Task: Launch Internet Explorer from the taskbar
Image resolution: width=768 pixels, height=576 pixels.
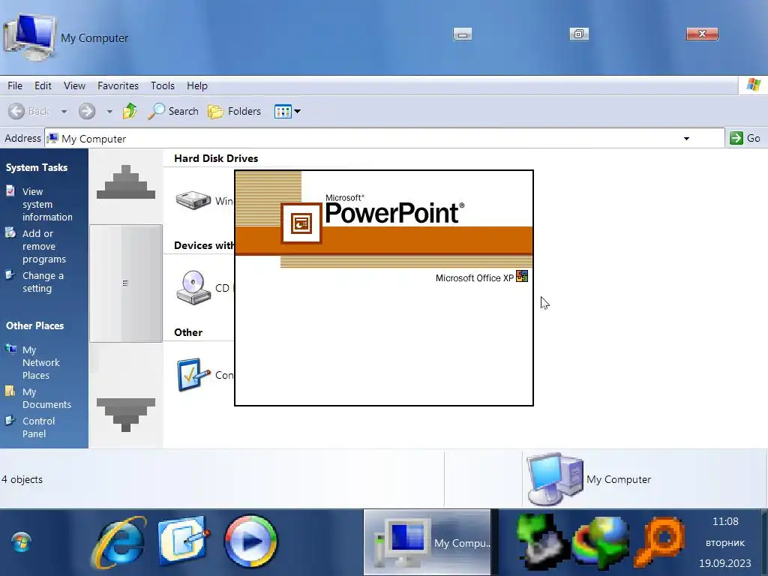Action: tap(120, 542)
